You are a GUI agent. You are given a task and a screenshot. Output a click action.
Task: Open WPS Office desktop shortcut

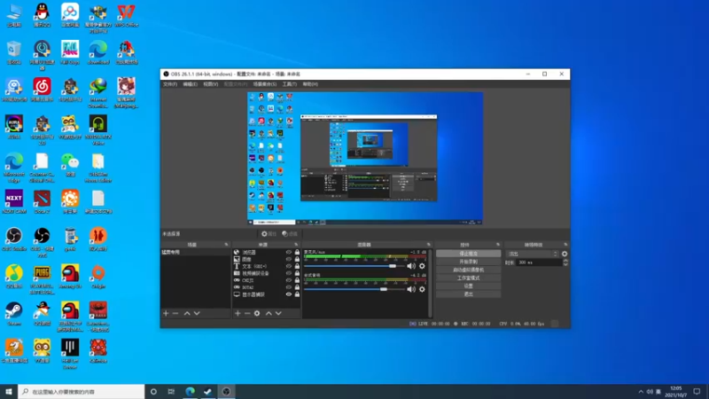click(126, 15)
